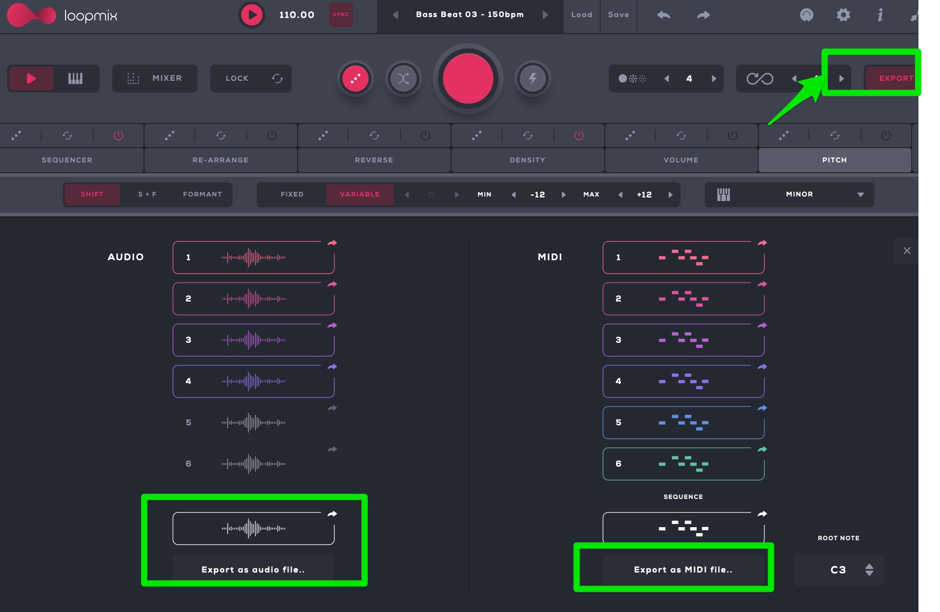Adjust the C3 root note stepper

tap(869, 569)
